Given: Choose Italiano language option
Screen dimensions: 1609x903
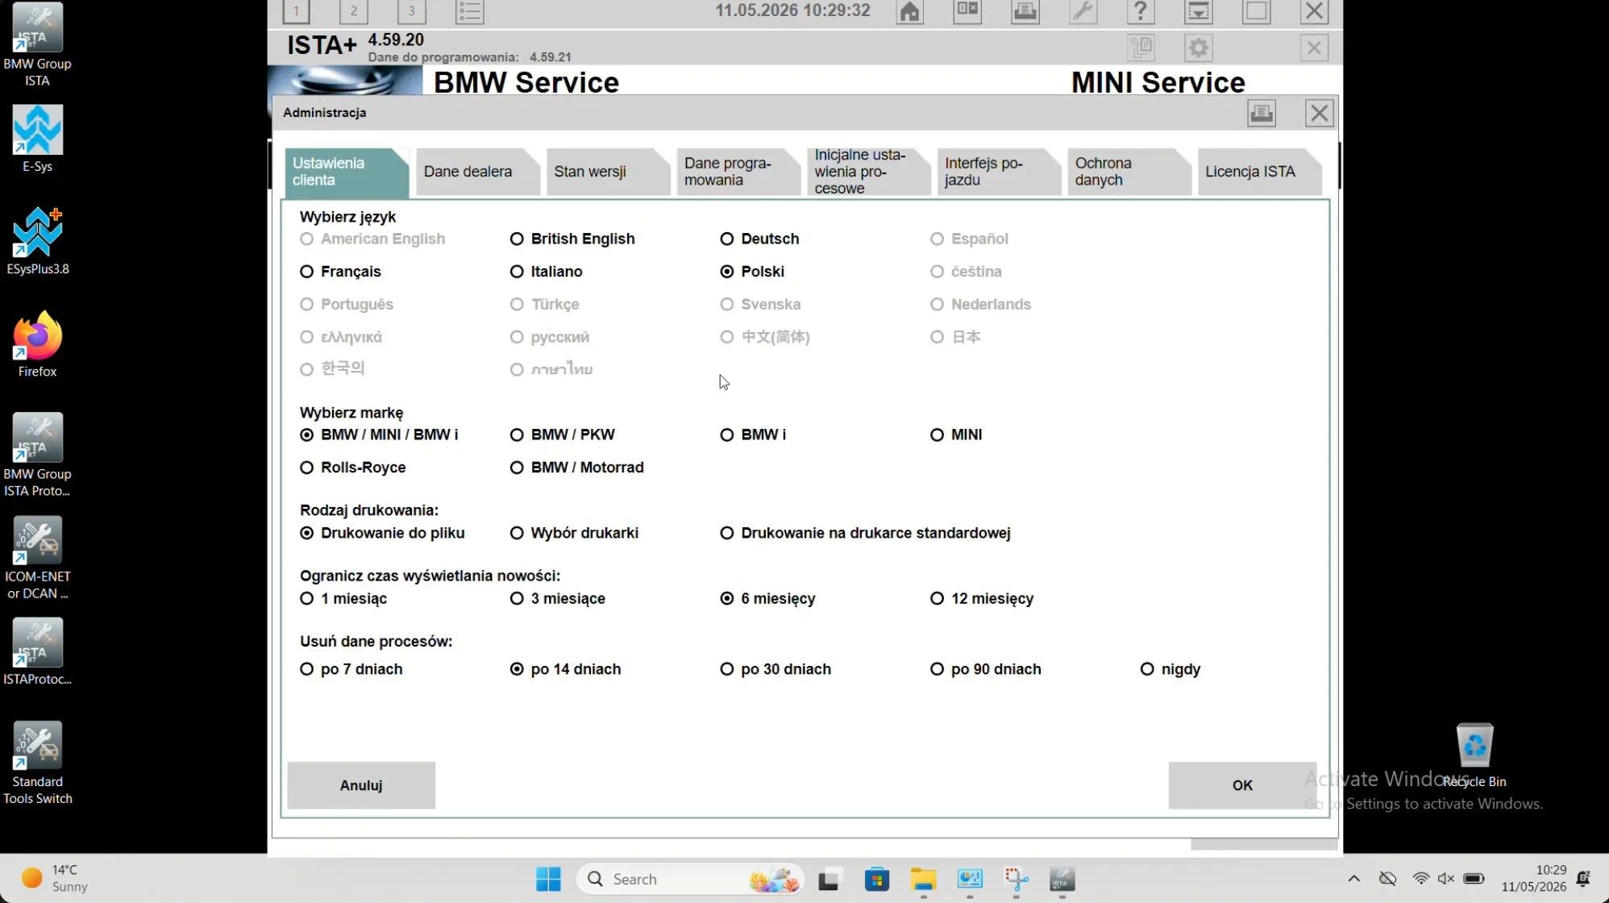Looking at the screenshot, I should tap(546, 272).
